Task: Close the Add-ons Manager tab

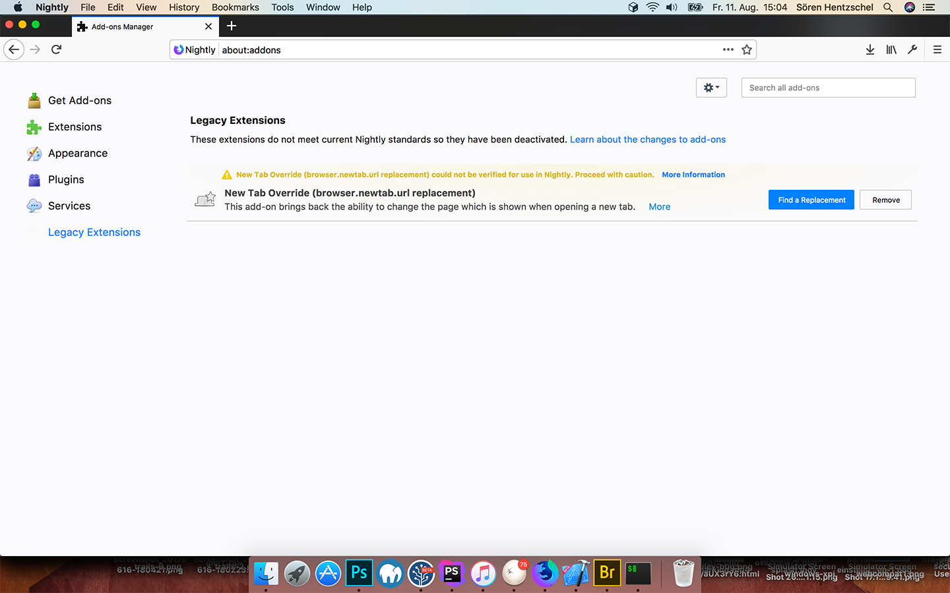Action: tap(208, 26)
